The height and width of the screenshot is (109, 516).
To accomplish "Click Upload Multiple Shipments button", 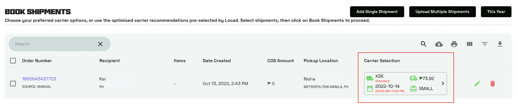I will [442, 12].
